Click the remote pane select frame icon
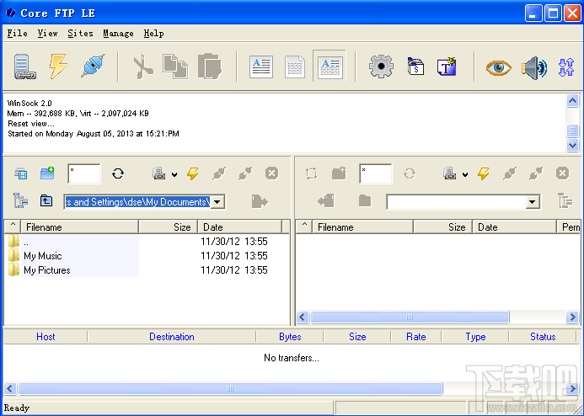This screenshot has width=584, height=416. coord(311,173)
